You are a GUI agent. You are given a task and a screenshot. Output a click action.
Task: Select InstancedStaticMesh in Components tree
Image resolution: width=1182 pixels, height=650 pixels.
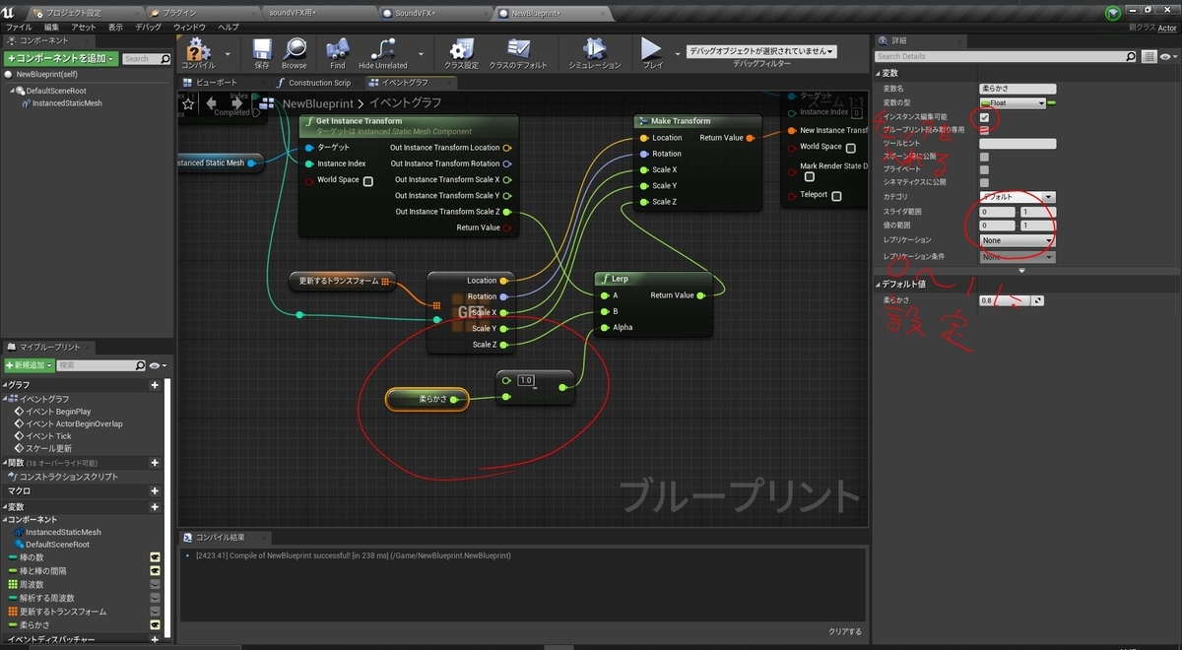(x=67, y=103)
